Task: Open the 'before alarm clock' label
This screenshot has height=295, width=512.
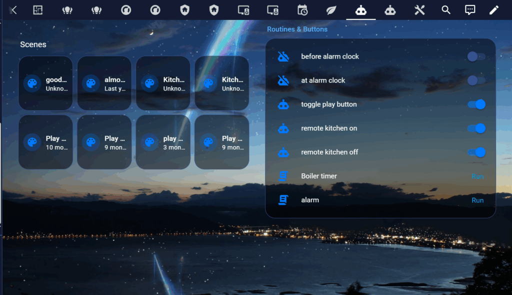Action: [330, 57]
